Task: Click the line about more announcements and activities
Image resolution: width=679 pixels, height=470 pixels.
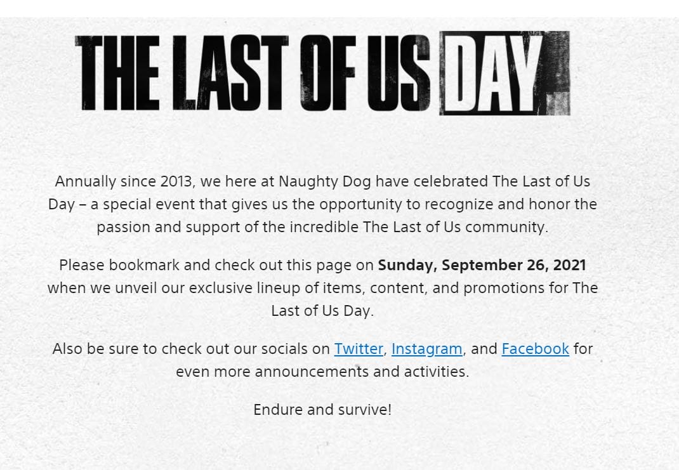Action: [322, 372]
